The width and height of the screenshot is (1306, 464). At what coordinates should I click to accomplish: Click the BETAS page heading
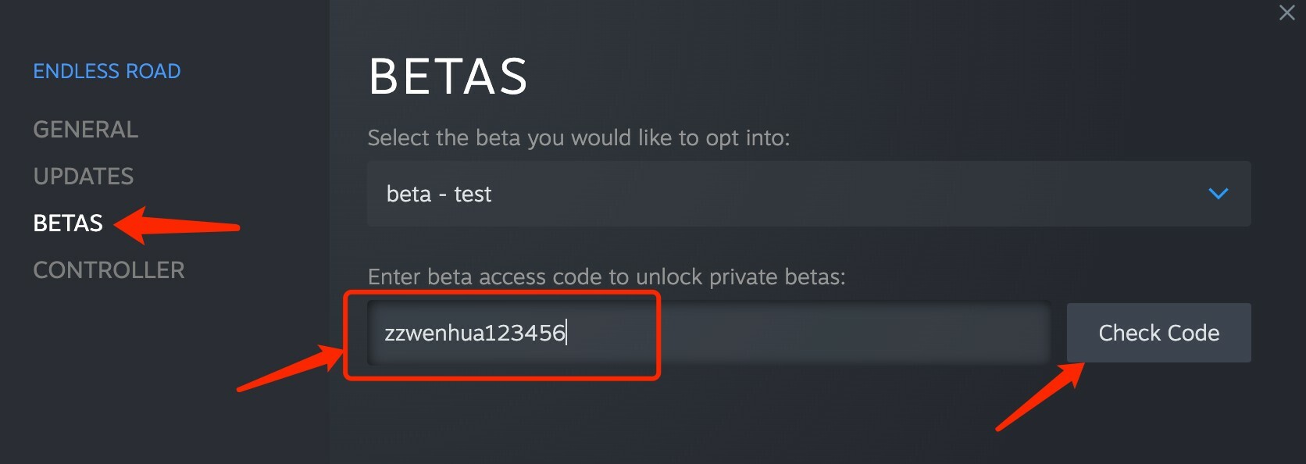(448, 77)
